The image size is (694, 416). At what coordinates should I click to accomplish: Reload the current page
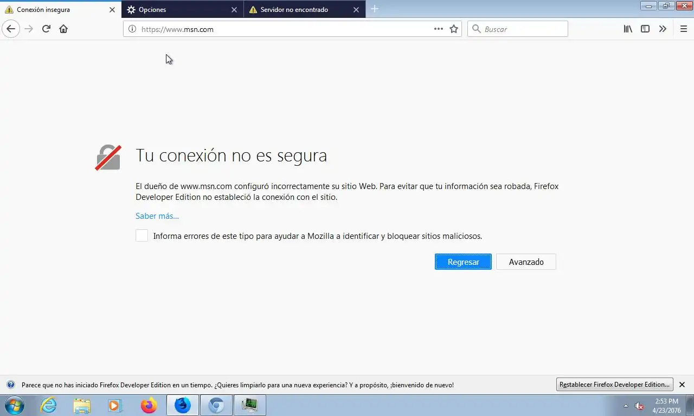click(x=46, y=29)
